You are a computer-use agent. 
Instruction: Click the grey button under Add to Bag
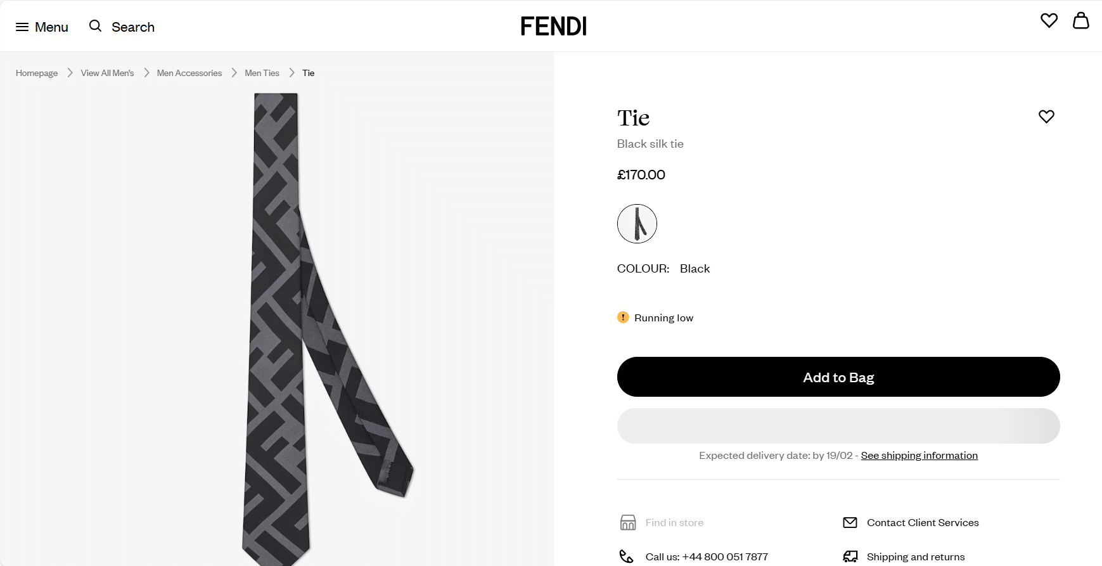click(838, 426)
